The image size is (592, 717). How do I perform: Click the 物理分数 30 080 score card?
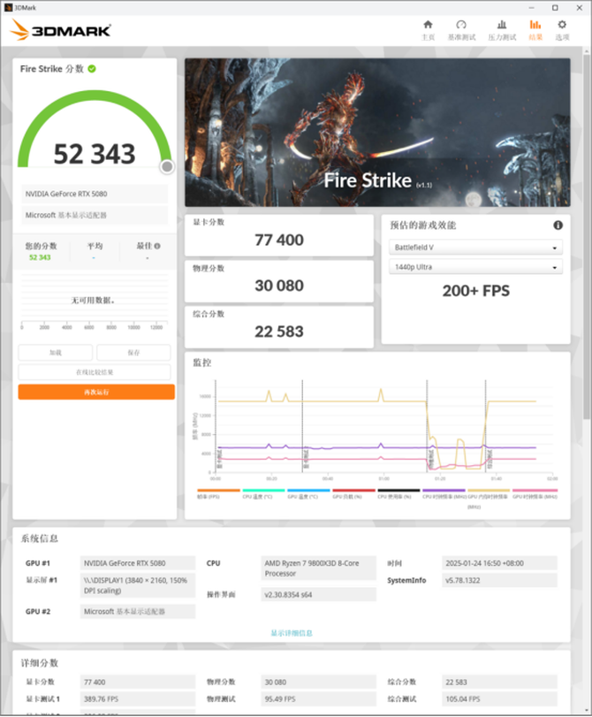pyautogui.click(x=279, y=281)
